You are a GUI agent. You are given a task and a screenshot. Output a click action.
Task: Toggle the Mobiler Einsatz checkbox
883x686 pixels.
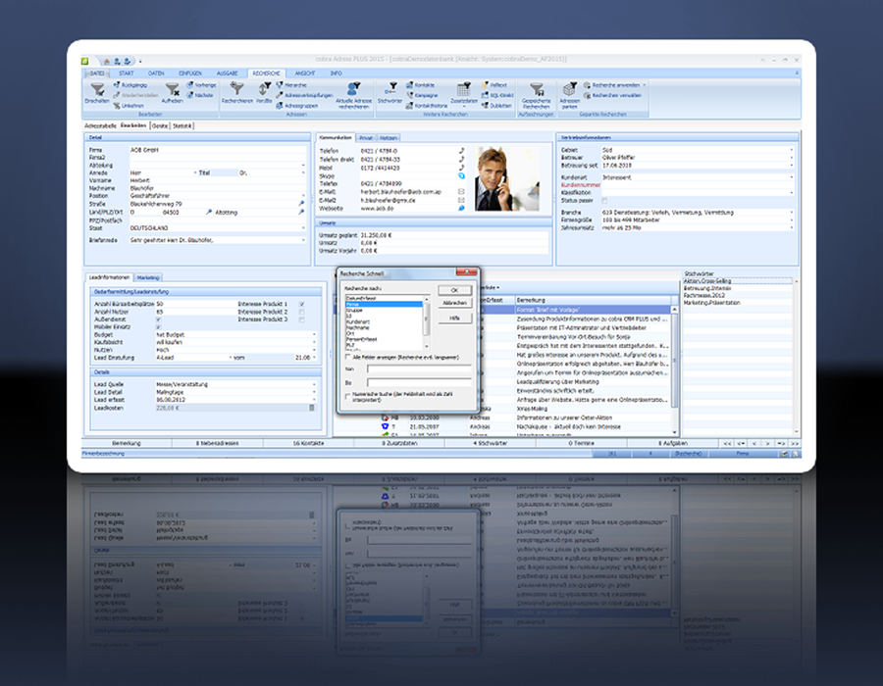[158, 326]
